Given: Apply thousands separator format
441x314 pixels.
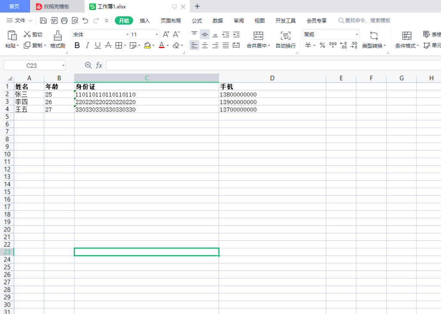Looking at the screenshot, I should tap(333, 45).
